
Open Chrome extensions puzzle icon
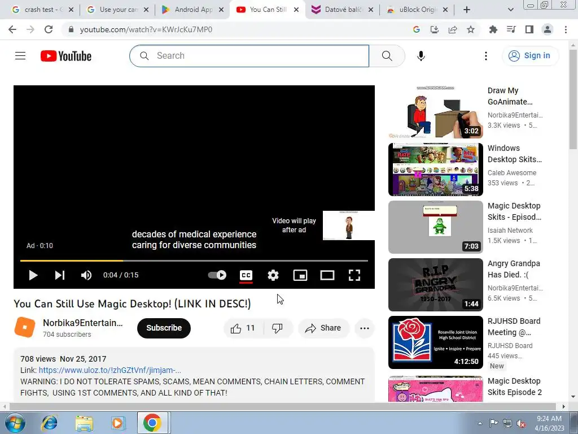(493, 29)
